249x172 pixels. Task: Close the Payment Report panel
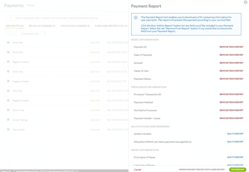tap(245, 2)
